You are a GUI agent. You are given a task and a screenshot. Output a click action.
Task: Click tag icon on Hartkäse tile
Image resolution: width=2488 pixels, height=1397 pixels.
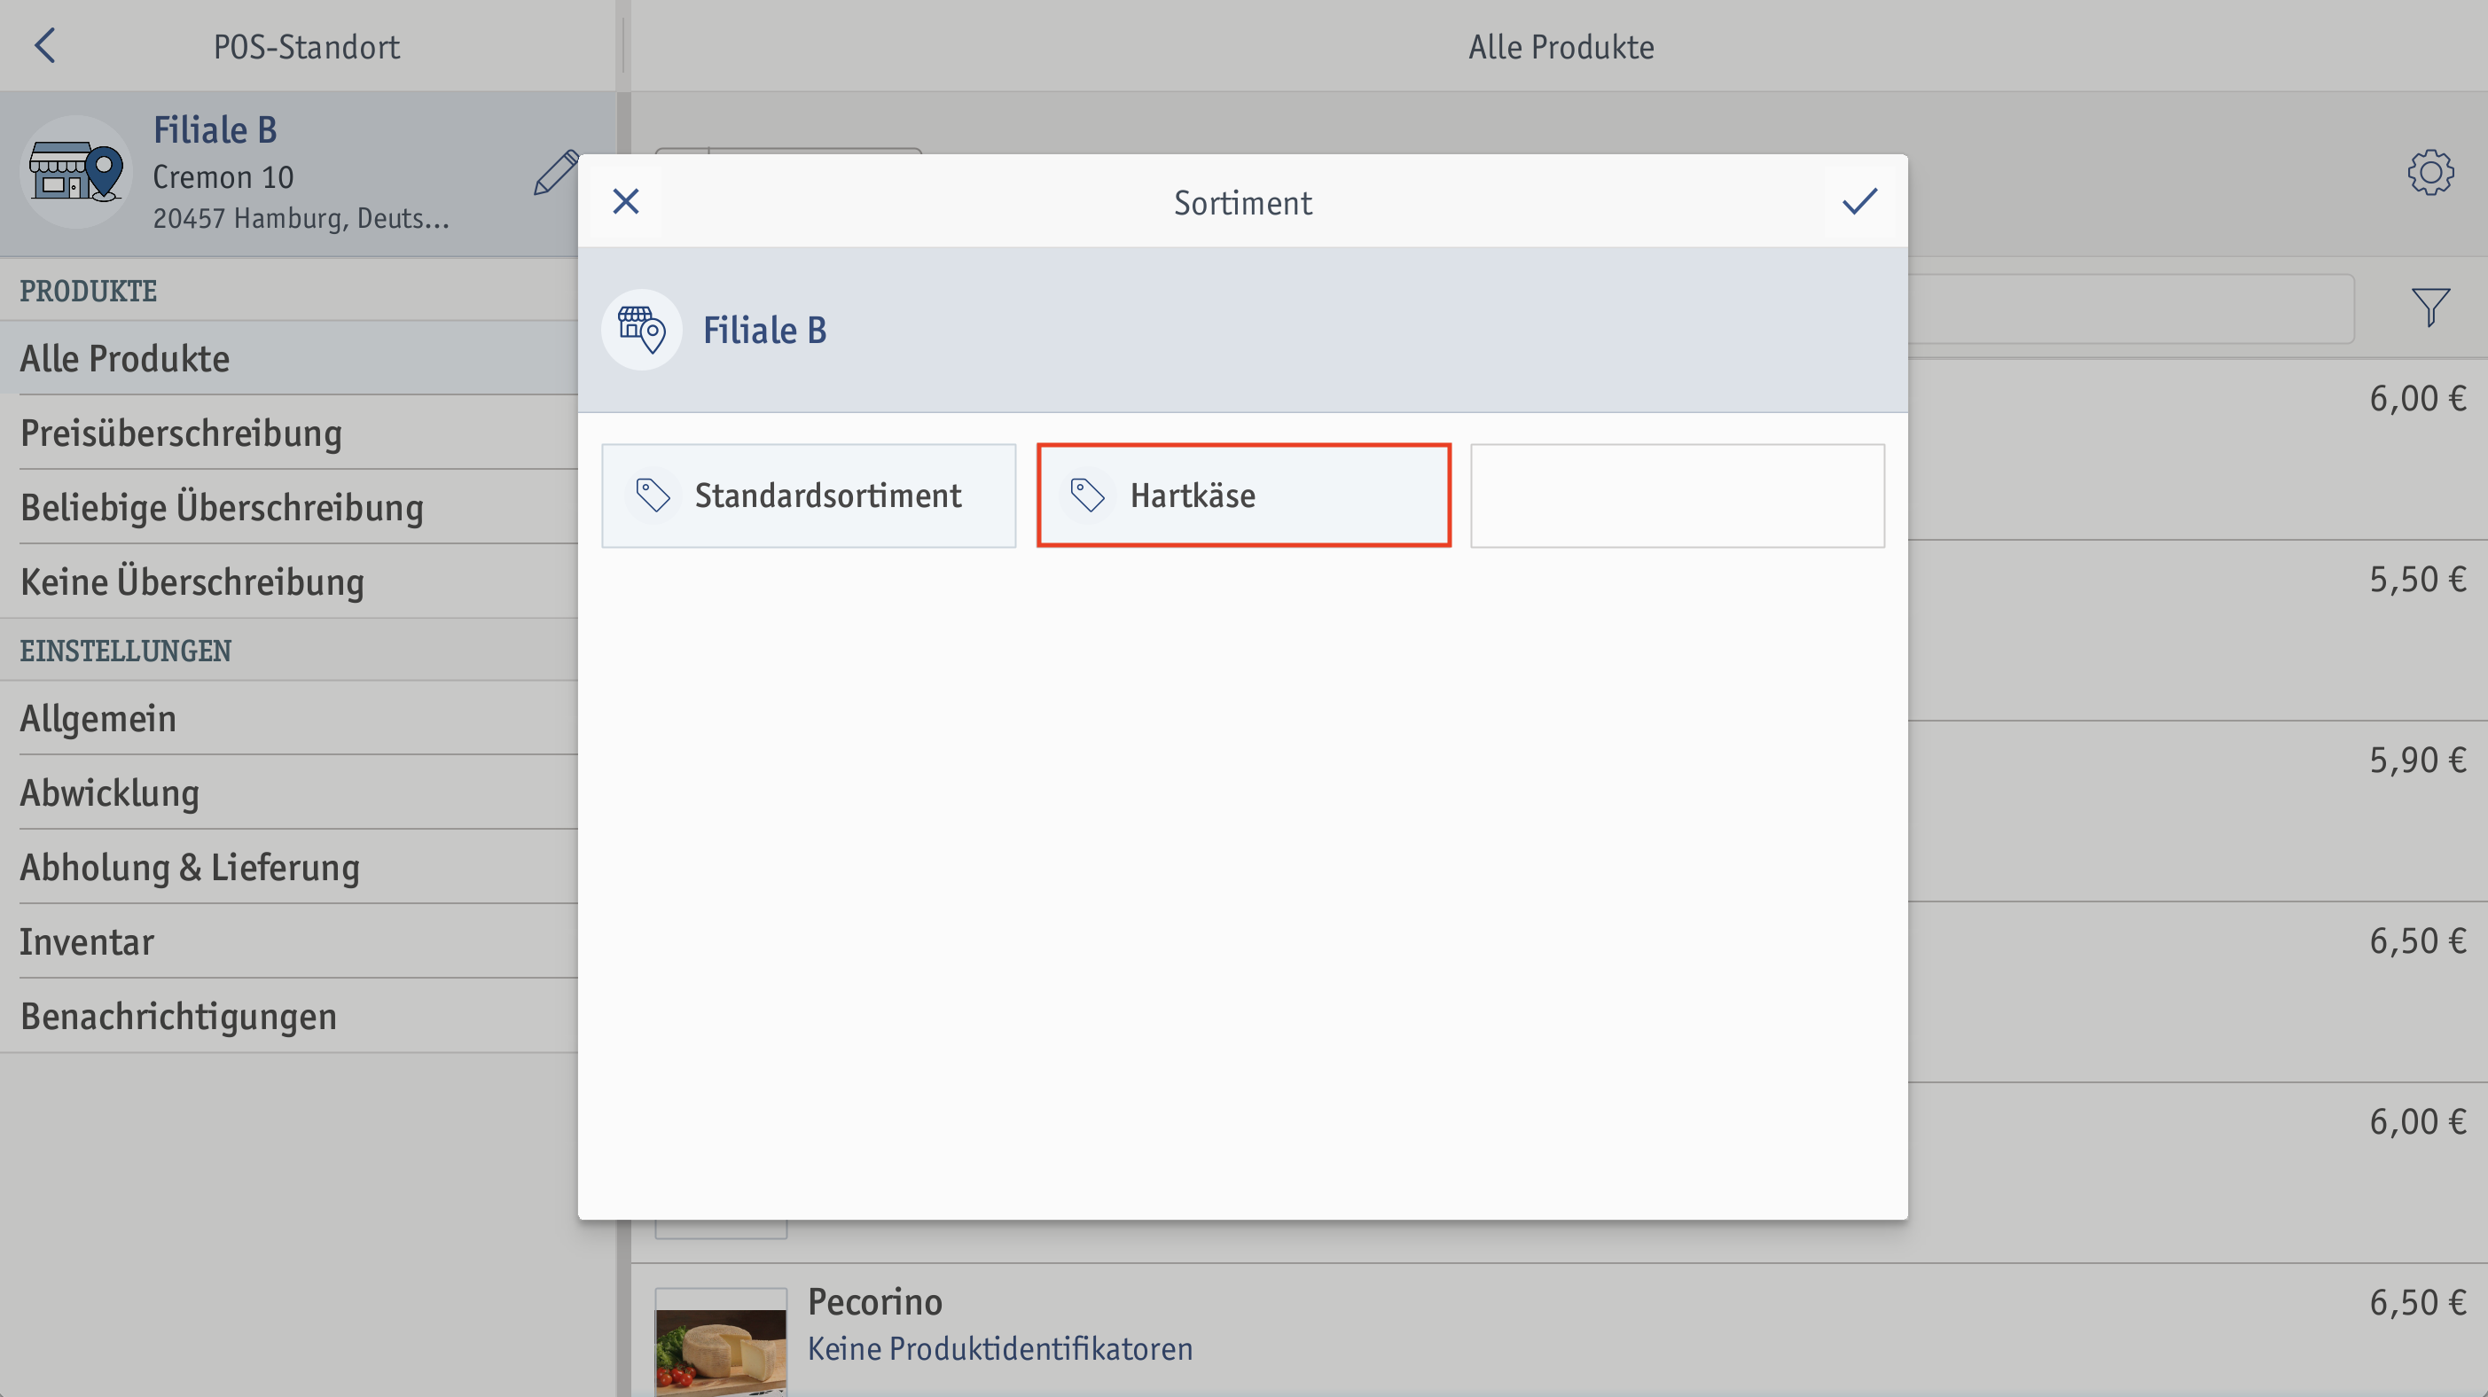point(1088,496)
